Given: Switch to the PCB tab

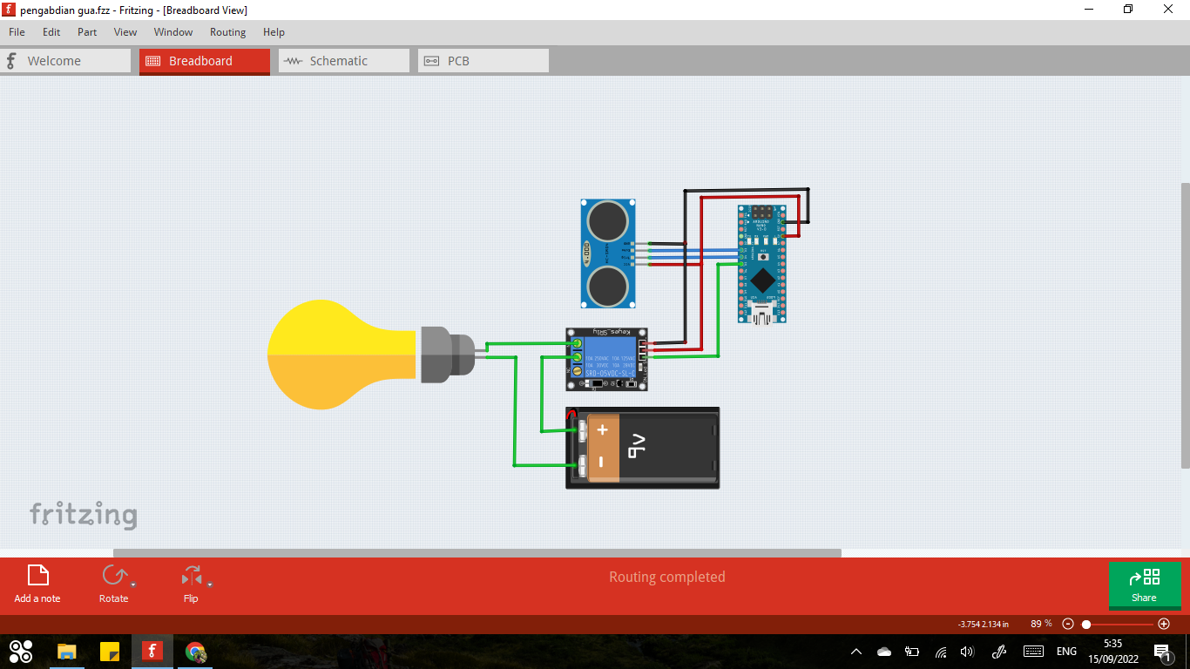Looking at the screenshot, I should (x=483, y=61).
